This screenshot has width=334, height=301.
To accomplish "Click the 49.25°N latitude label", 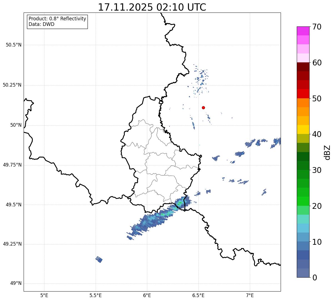I will click(x=12, y=244).
